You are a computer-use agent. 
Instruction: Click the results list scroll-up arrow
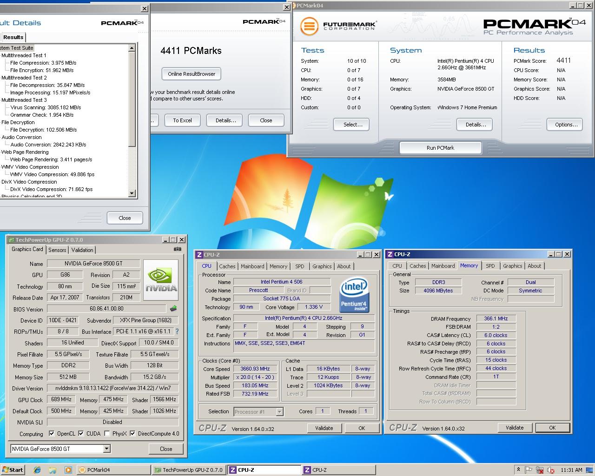coord(132,48)
